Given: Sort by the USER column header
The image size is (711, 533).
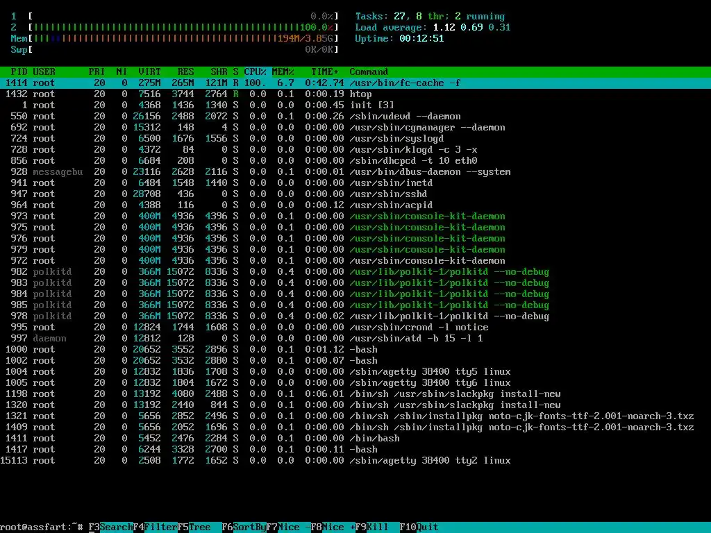Looking at the screenshot, I should click(x=44, y=71).
